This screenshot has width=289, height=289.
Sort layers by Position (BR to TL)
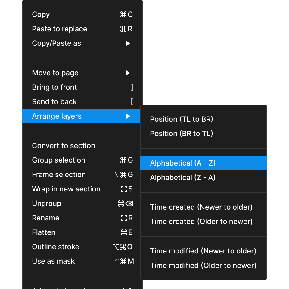click(x=182, y=133)
